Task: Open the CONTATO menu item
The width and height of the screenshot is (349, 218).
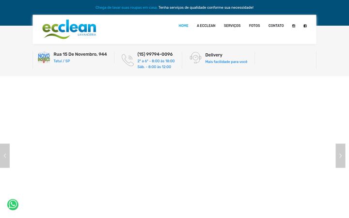Action: (x=276, y=26)
